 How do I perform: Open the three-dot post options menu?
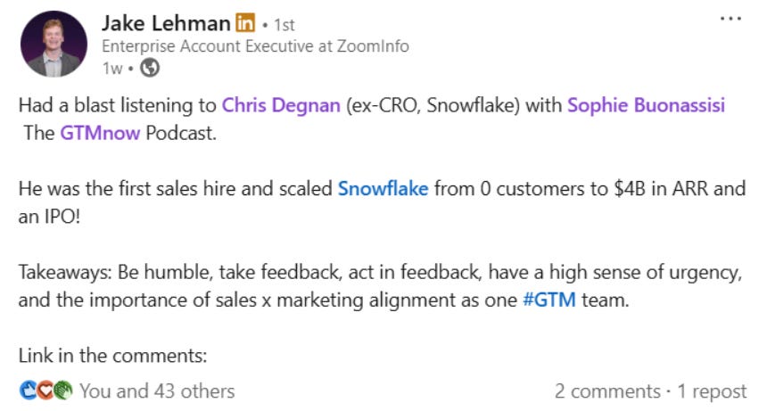(730, 18)
